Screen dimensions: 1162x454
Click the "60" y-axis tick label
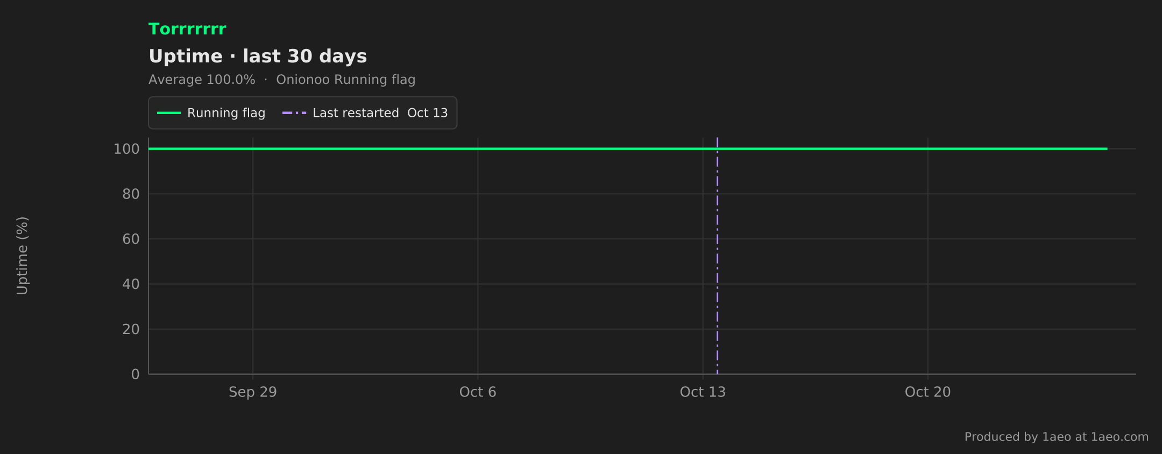[131, 239]
